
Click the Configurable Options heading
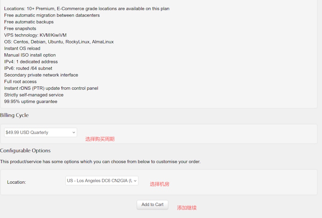click(x=25, y=151)
